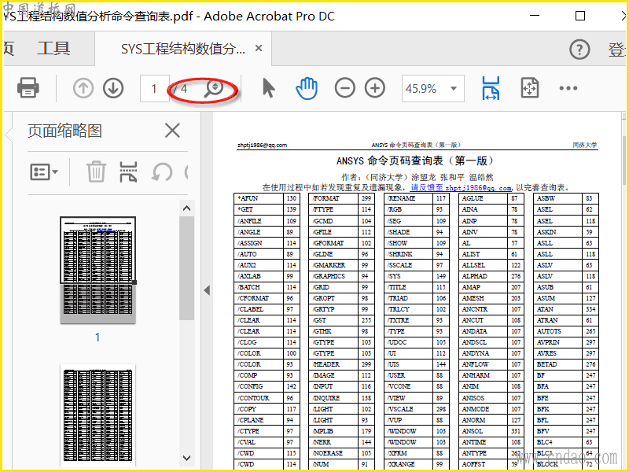This screenshot has width=629, height=472.
Task: Choose the arrow Selection tool
Action: coord(268,88)
